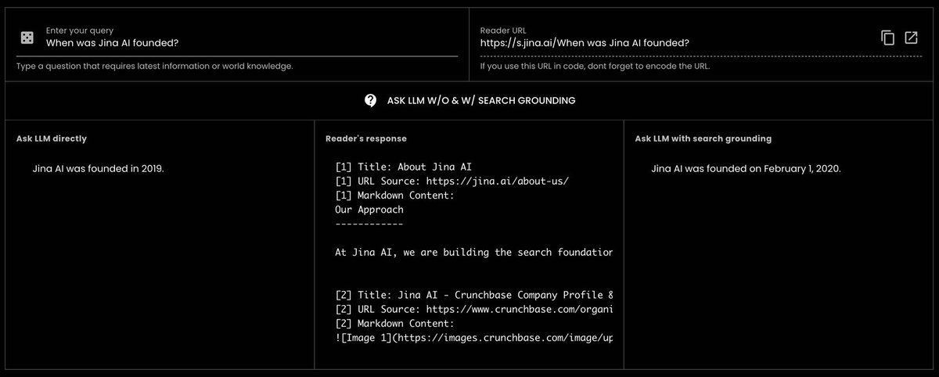
Task: Click the crunchbase.com URL source line
Action: click(473, 309)
